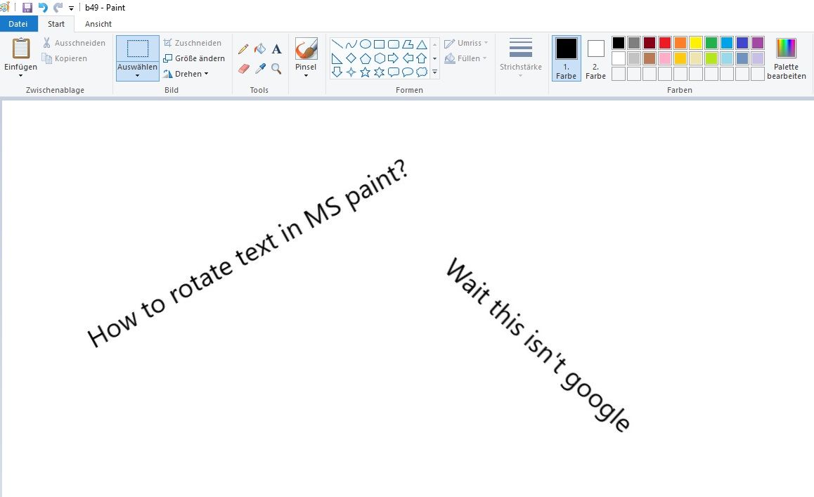Choose the Up arrow shape
814x497 pixels.
pyautogui.click(x=422, y=58)
